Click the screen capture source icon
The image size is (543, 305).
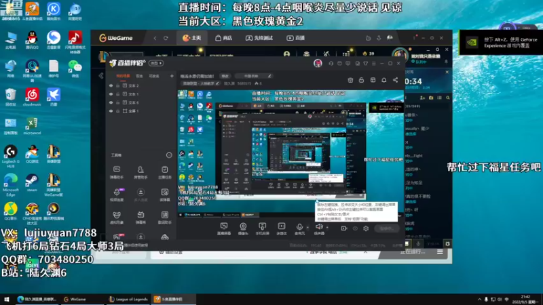pyautogui.click(x=224, y=228)
